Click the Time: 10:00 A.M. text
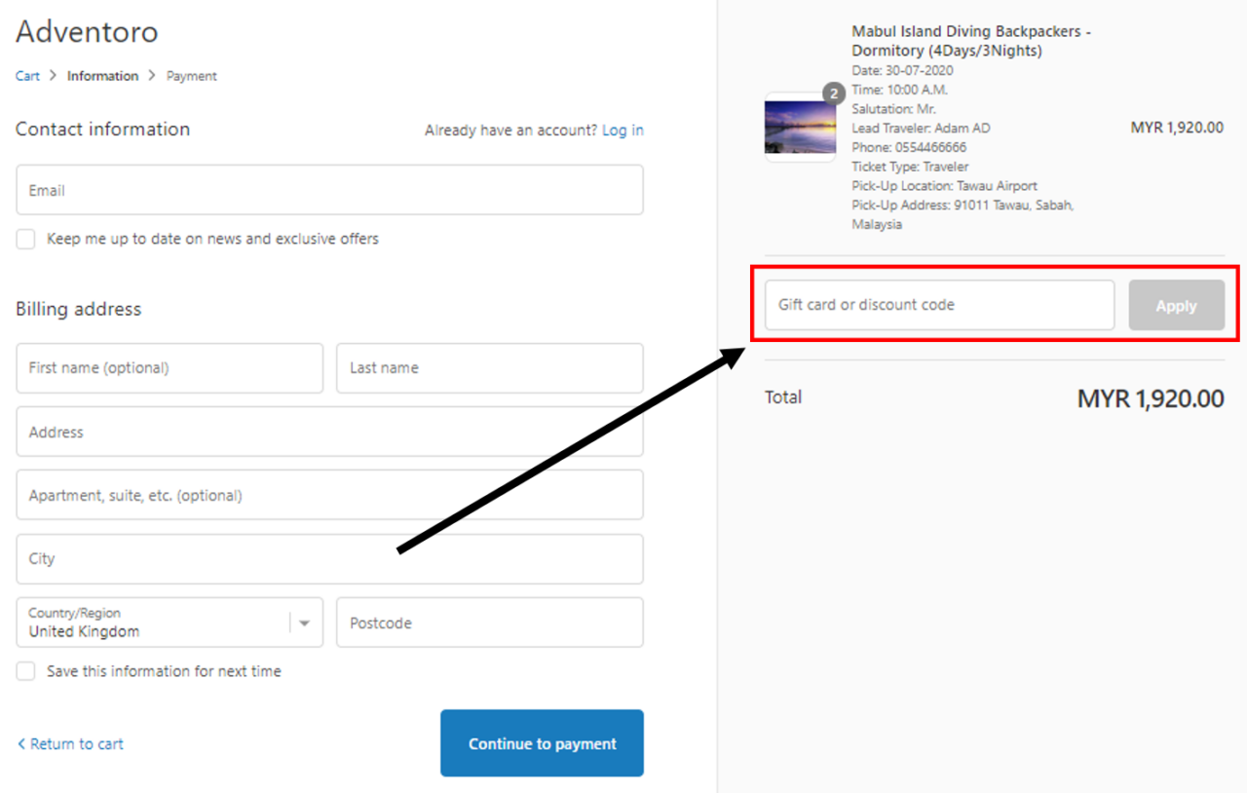The width and height of the screenshot is (1247, 793). click(x=899, y=90)
